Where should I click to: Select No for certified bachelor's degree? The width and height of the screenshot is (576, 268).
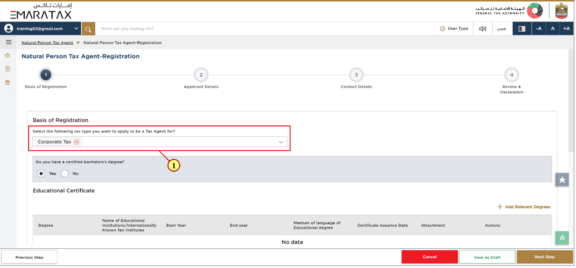coord(65,173)
